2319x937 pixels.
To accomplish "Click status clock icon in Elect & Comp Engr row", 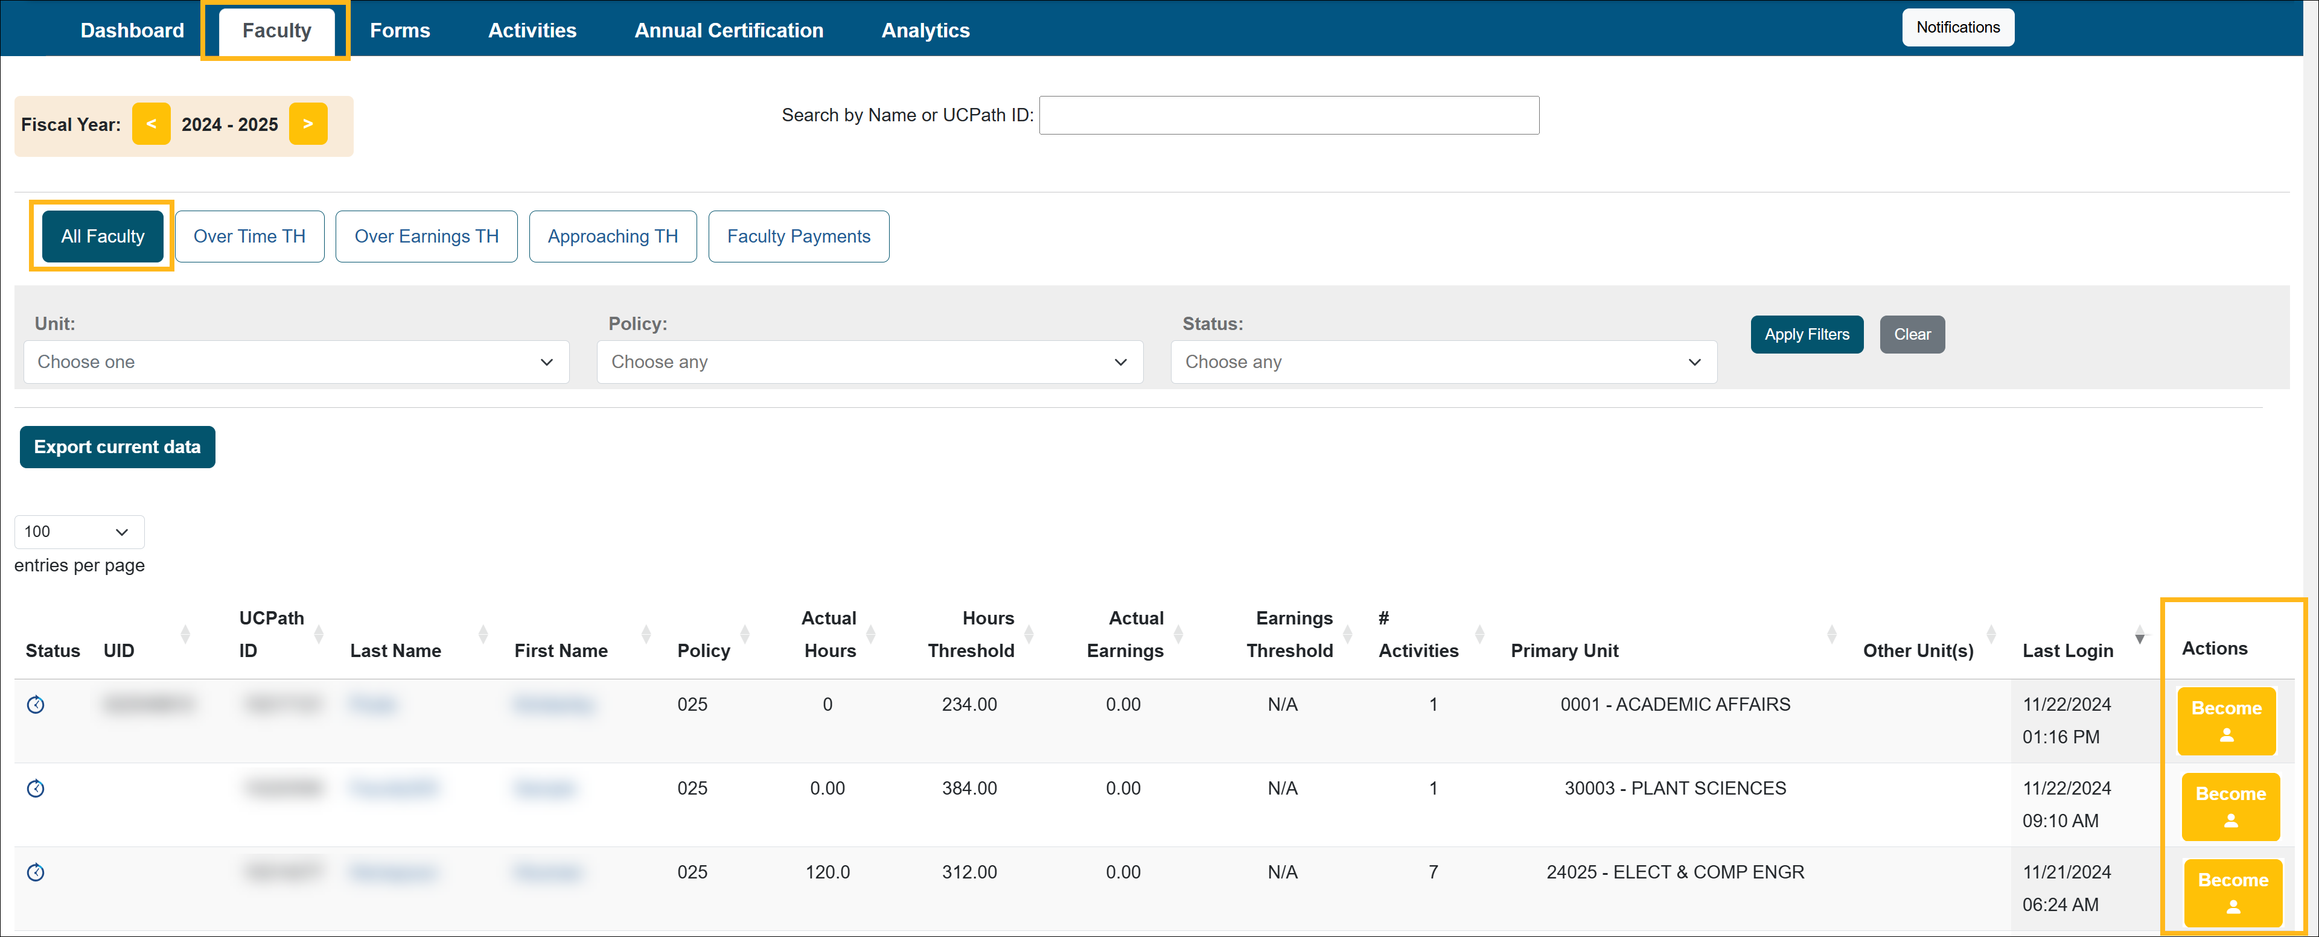I will pyautogui.click(x=36, y=872).
